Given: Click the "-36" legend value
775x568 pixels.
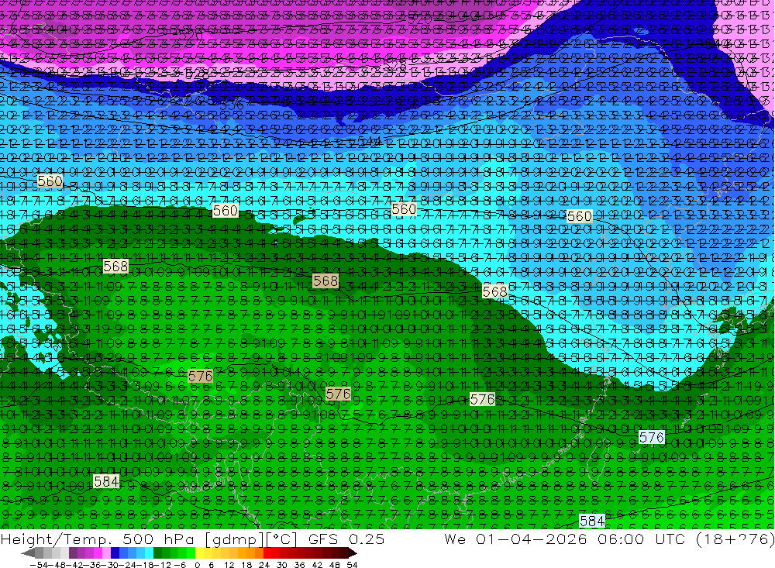Looking at the screenshot, I should pos(91,565).
